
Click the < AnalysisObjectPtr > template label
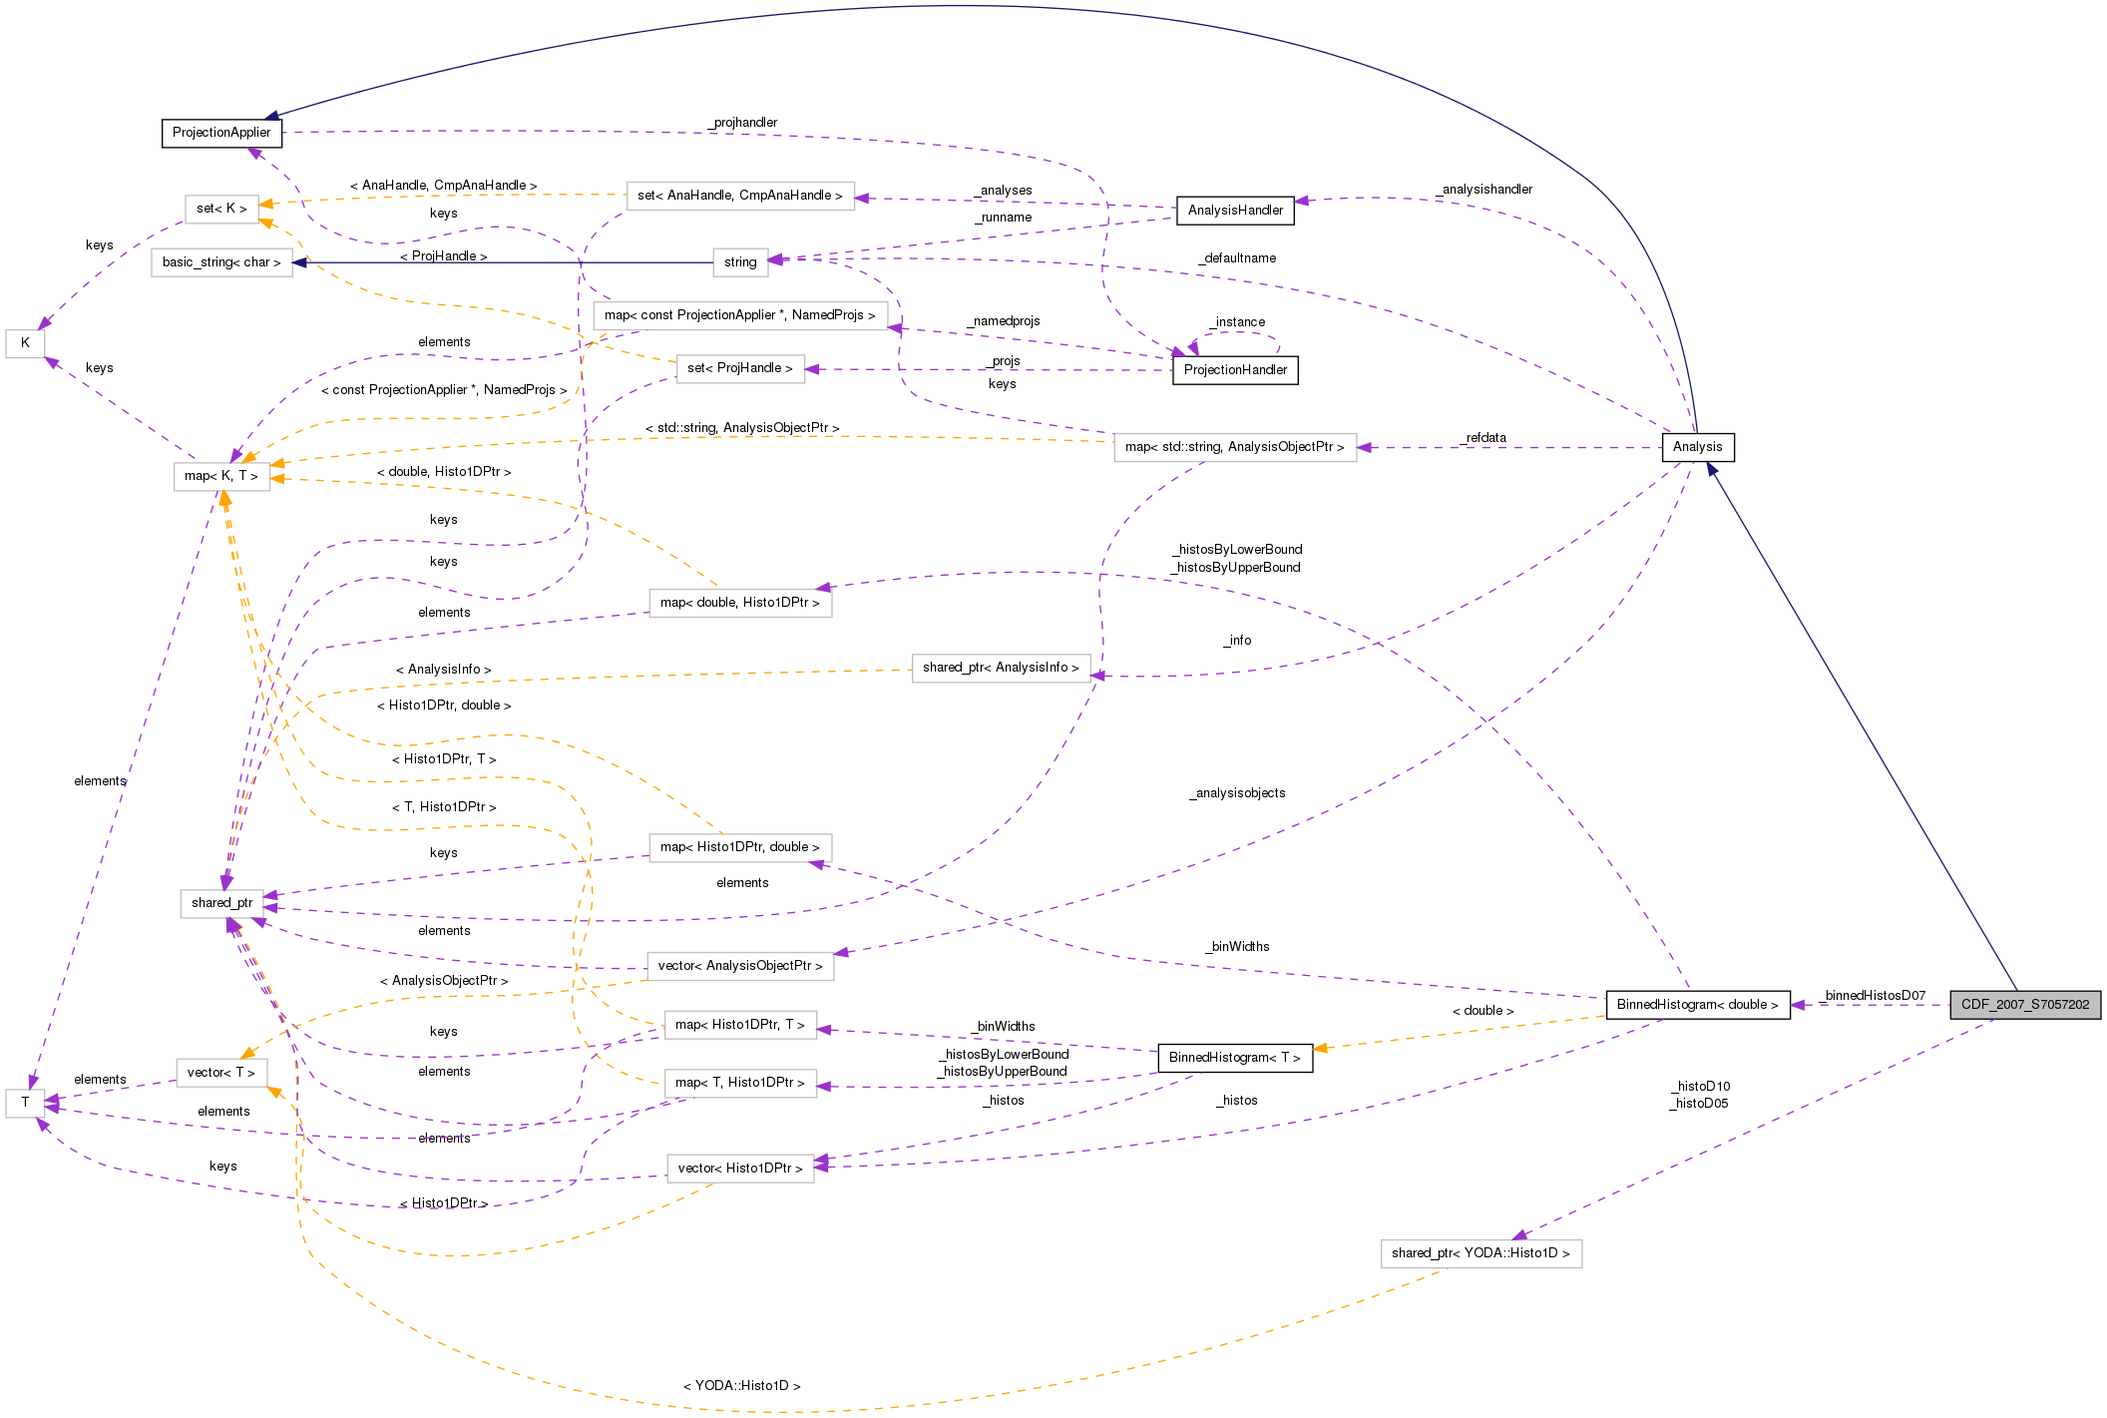pos(444,981)
